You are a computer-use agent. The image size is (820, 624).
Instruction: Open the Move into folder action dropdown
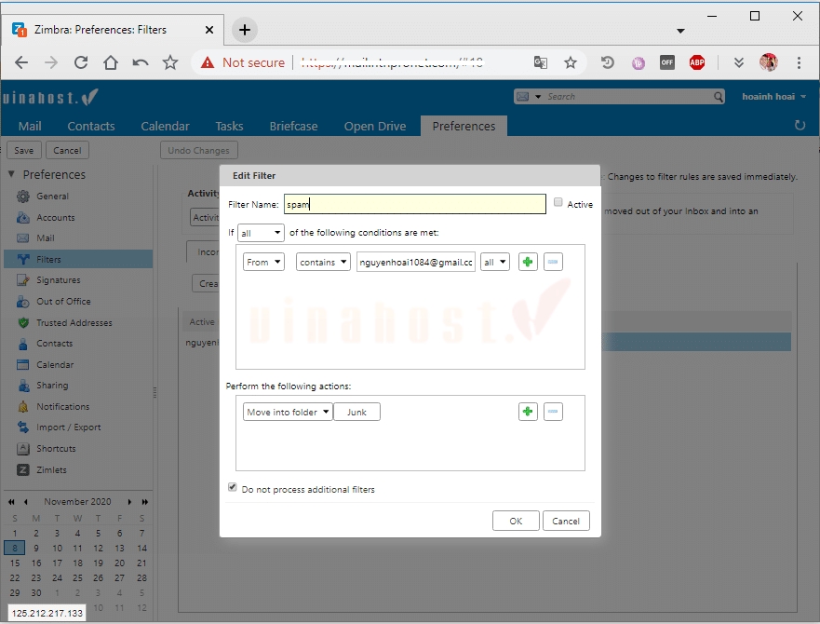288,412
